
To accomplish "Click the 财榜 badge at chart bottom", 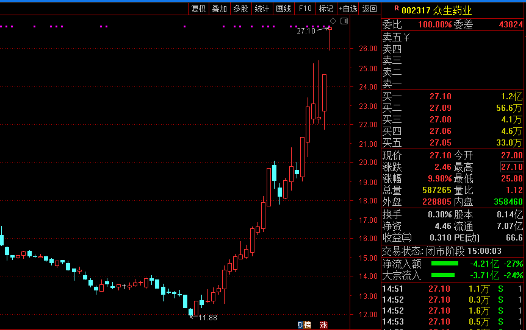I will click(304, 325).
